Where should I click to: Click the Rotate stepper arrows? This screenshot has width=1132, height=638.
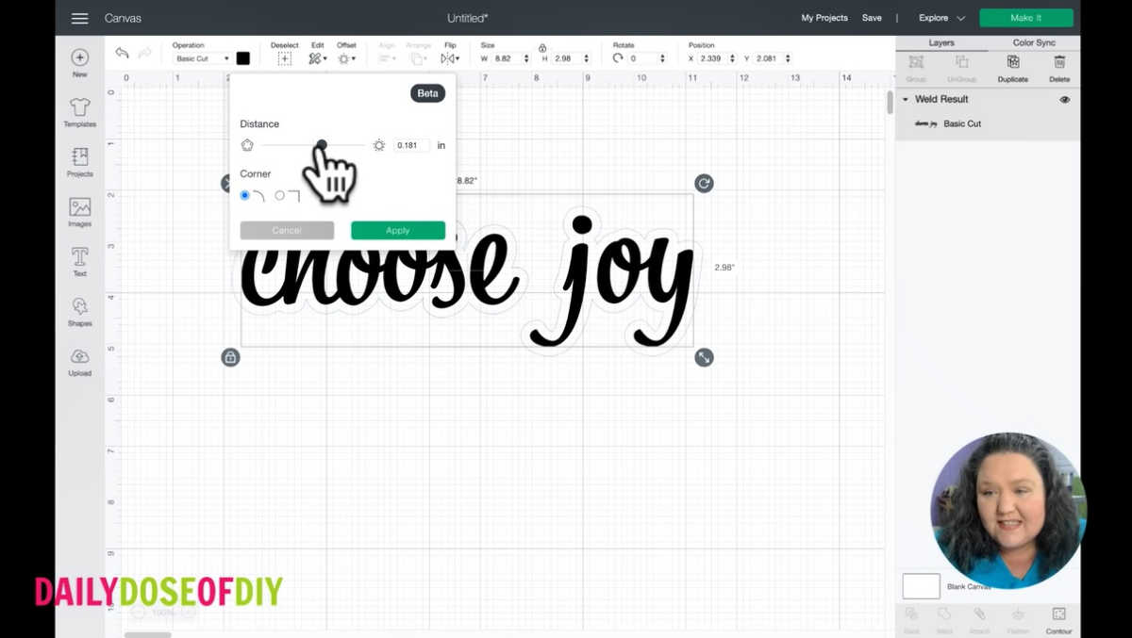(662, 58)
